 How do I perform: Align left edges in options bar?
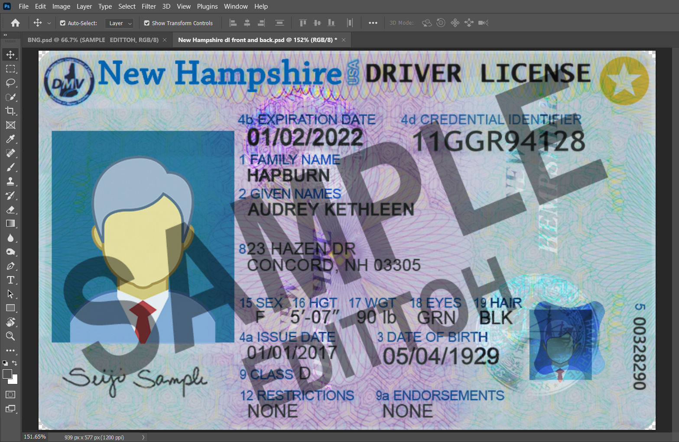(233, 23)
